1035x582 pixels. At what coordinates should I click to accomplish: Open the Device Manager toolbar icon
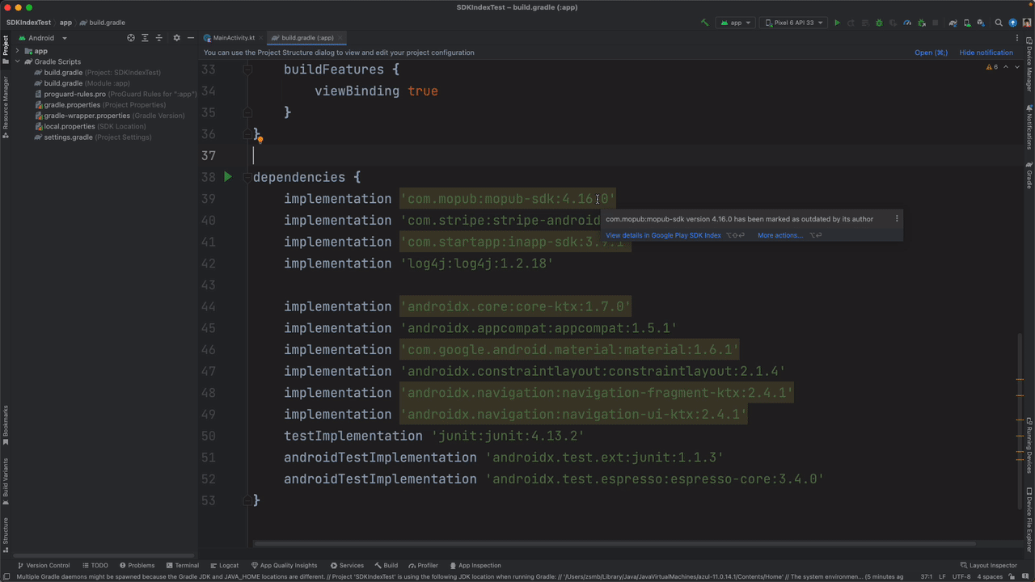tap(967, 23)
